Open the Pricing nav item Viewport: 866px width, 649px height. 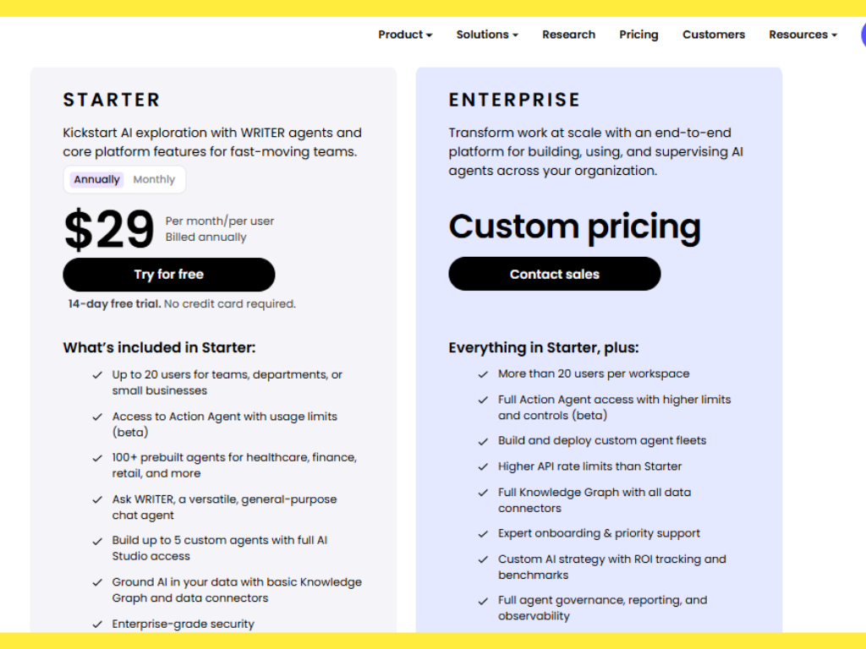639,35
